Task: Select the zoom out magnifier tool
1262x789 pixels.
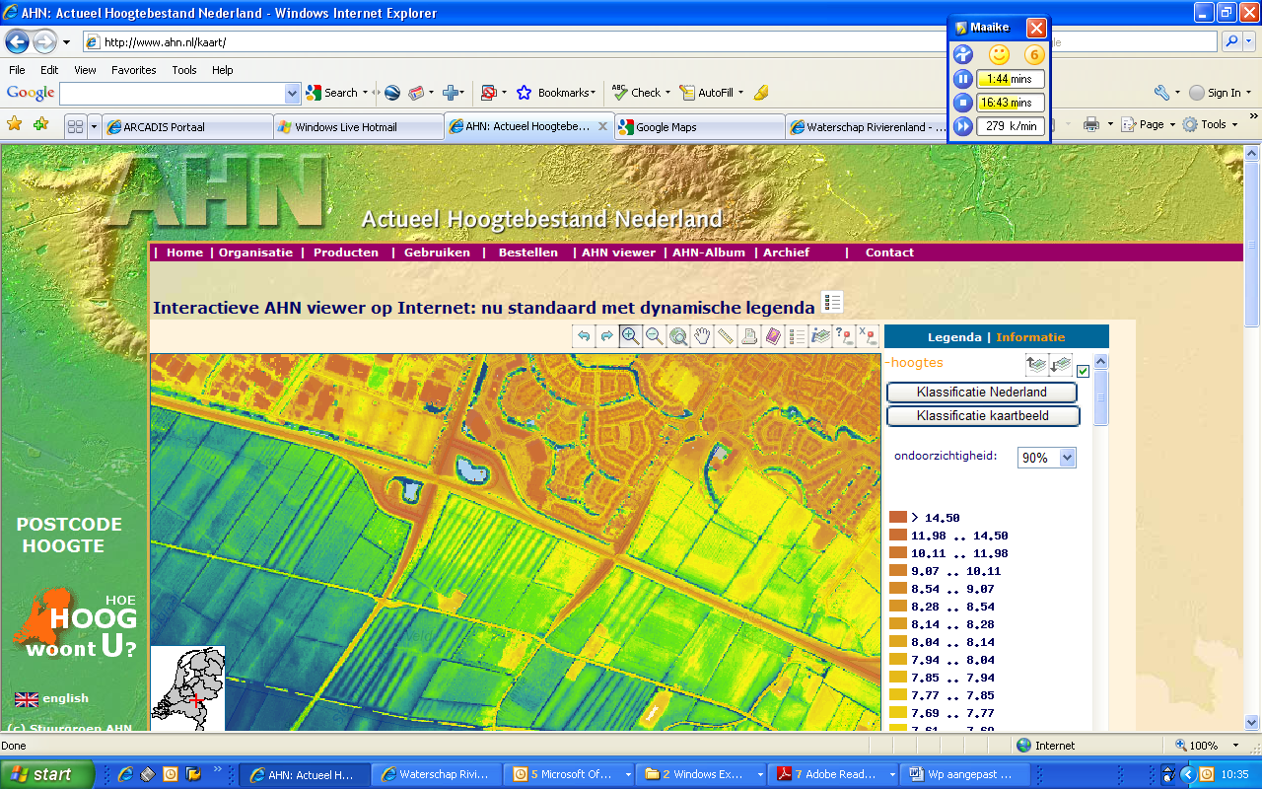Action: click(x=655, y=336)
